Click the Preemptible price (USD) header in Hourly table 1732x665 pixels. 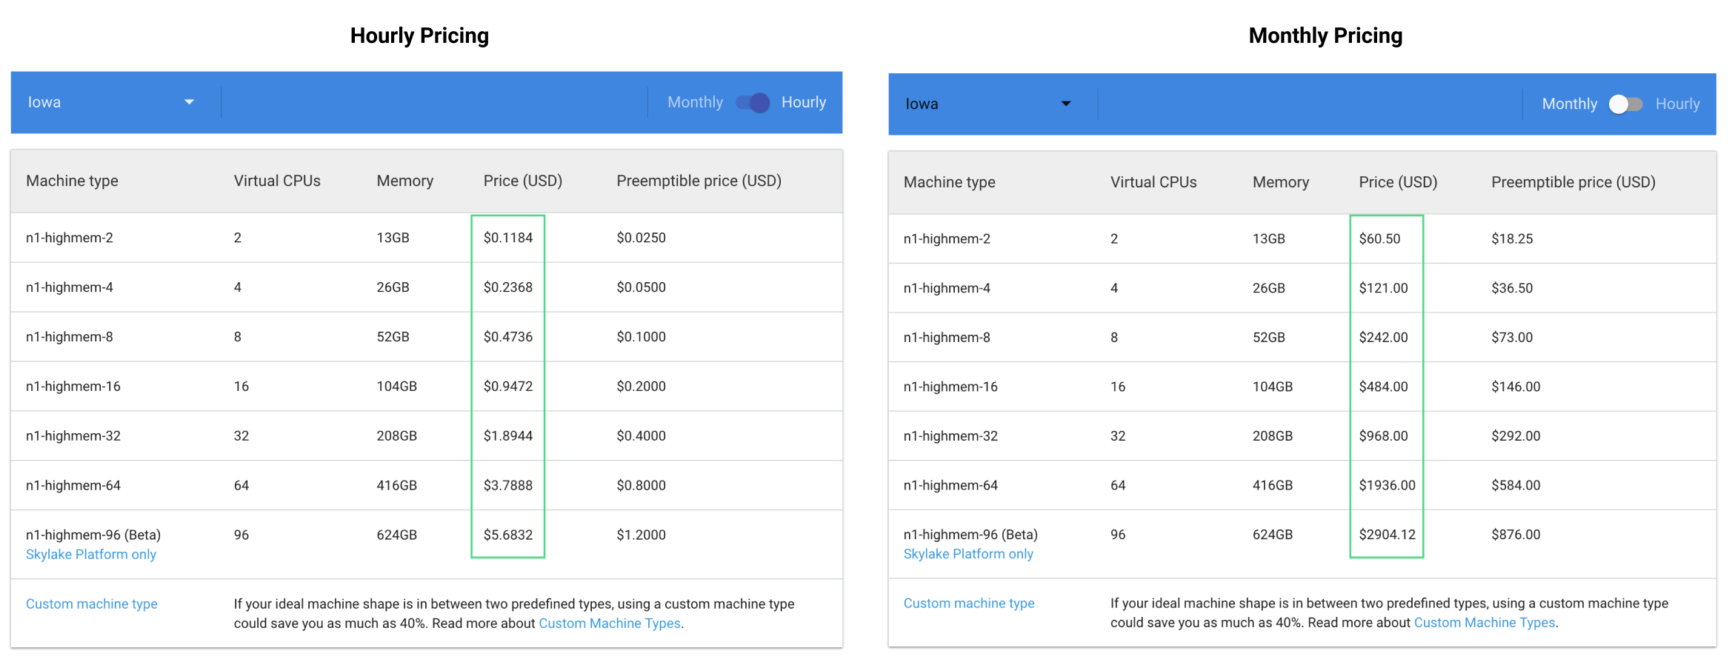tap(699, 181)
